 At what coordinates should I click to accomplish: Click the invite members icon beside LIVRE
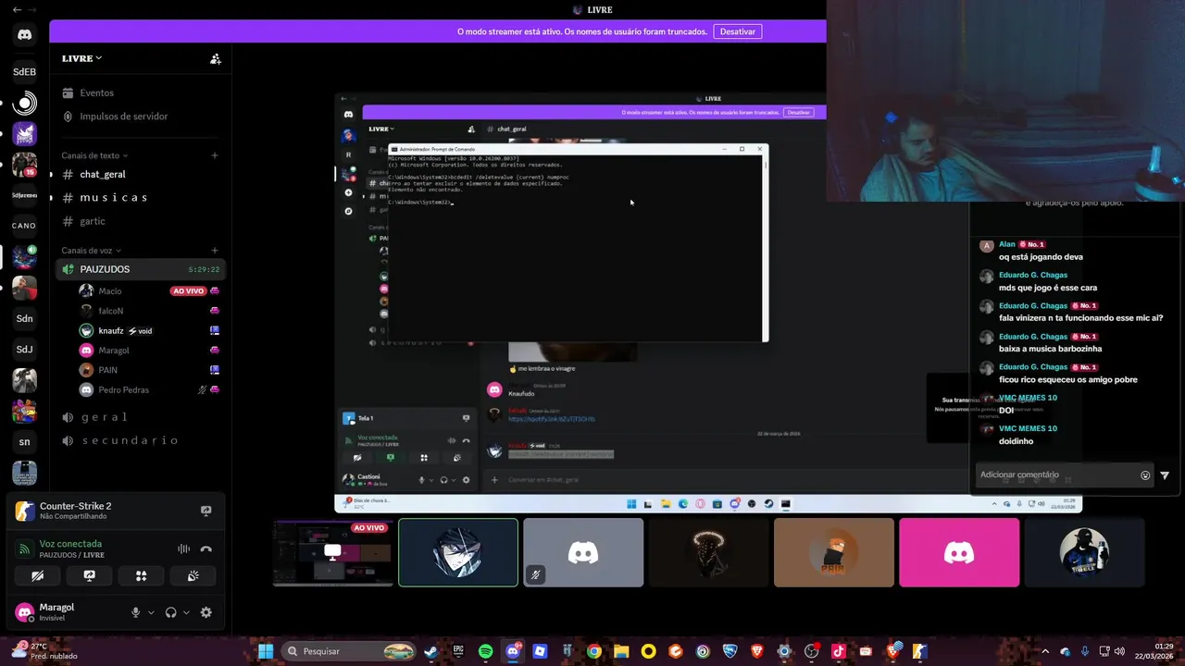(215, 58)
